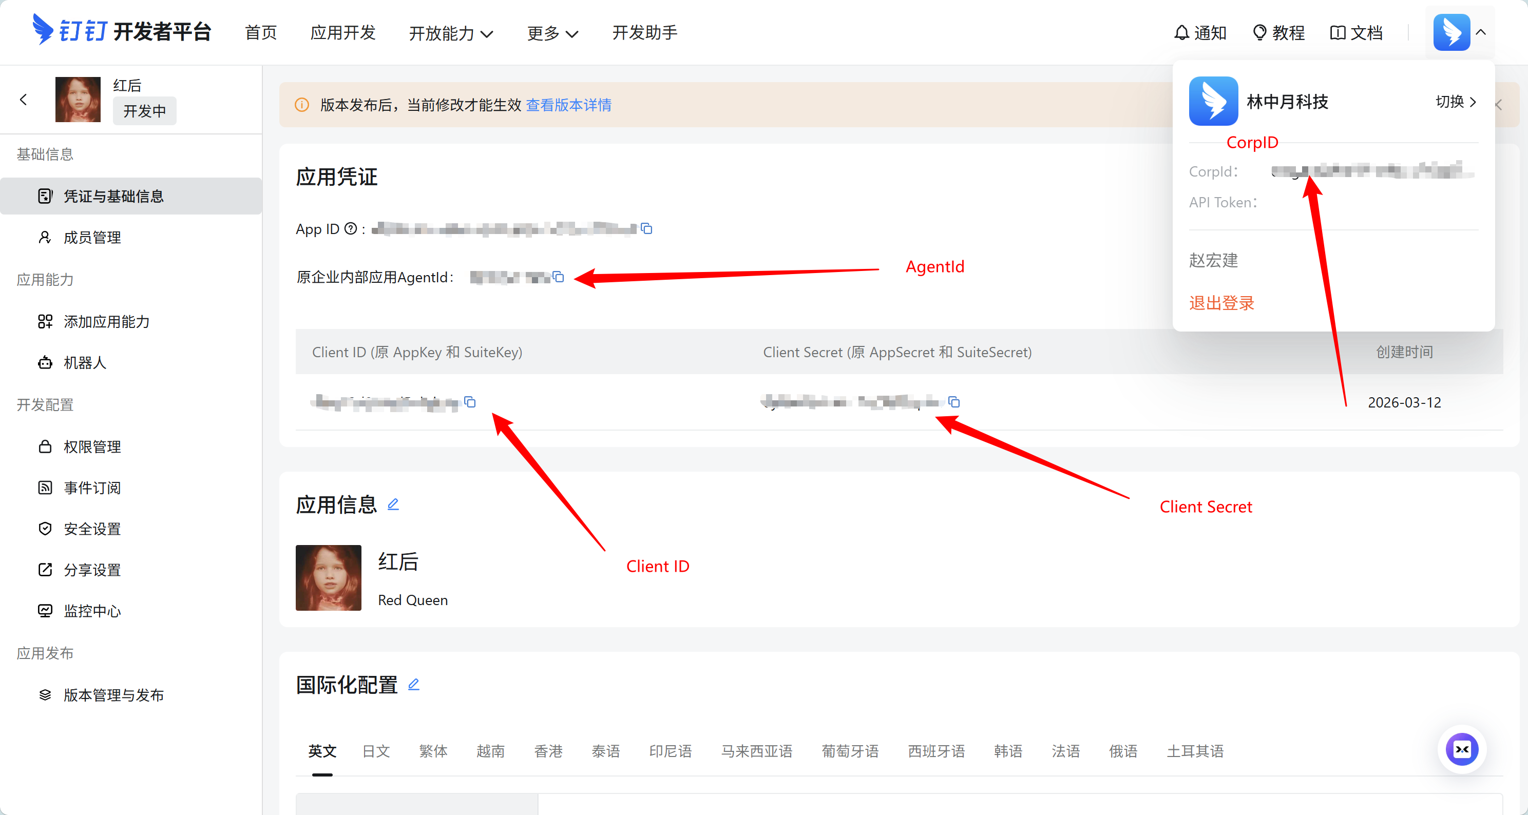The width and height of the screenshot is (1528, 815).
Task: Edit the 国际化配置 section
Action: 413,685
